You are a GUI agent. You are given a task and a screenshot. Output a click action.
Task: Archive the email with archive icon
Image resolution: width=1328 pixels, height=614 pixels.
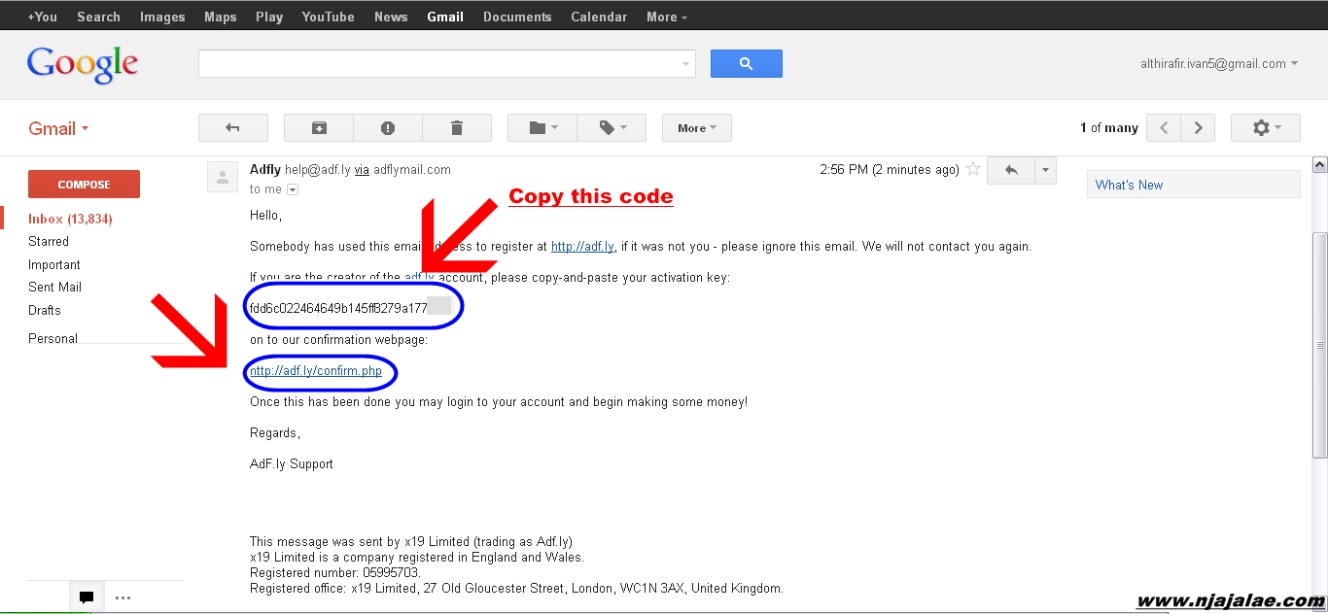[x=319, y=128]
